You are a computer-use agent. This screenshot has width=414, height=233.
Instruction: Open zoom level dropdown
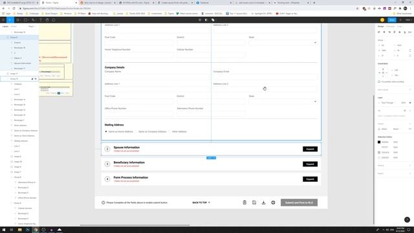click(x=408, y=20)
